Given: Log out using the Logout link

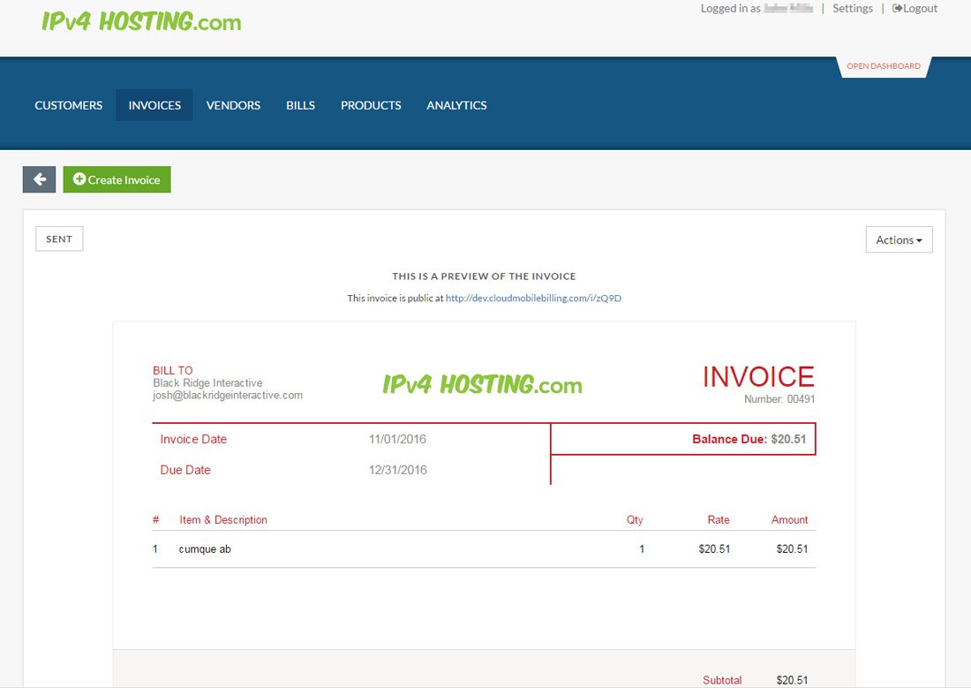Looking at the screenshot, I should pyautogui.click(x=915, y=9).
